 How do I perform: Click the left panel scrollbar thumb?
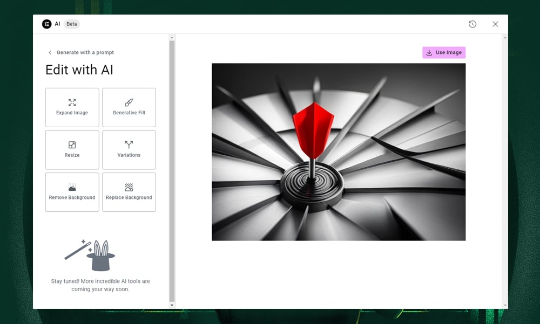172,170
